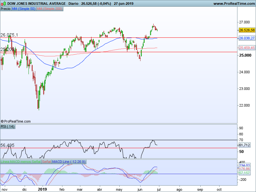256x192 pixels.
Task: Click the Señal label in the MACD panel
Action: 46,162
